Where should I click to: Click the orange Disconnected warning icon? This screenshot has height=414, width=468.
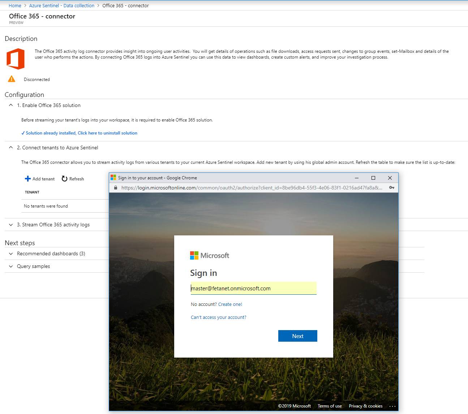[x=12, y=79]
